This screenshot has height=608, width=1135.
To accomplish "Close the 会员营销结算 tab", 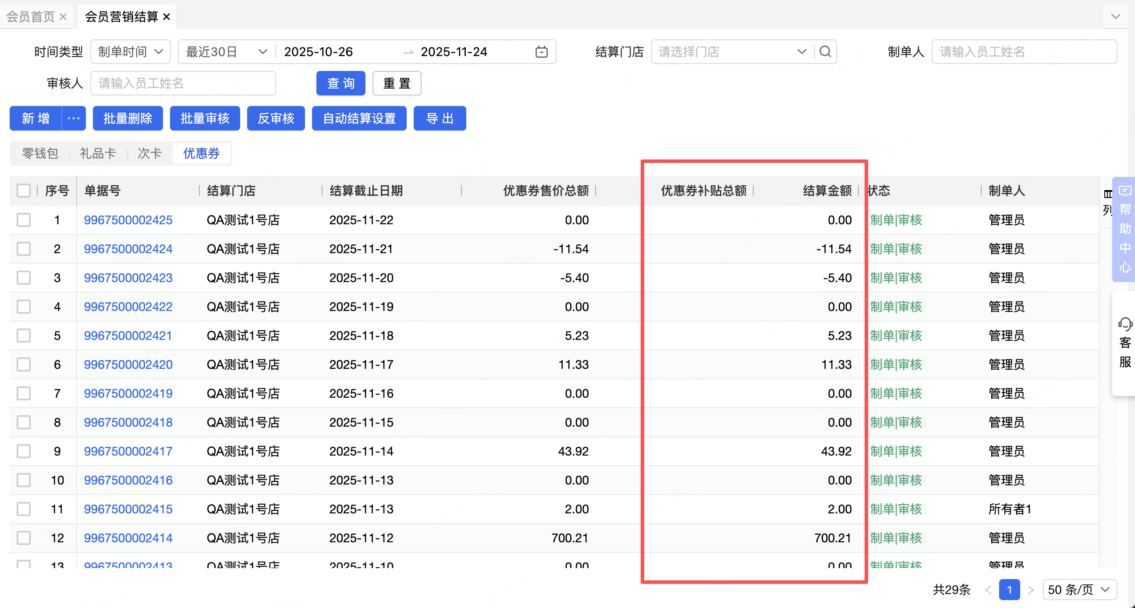I will (167, 17).
